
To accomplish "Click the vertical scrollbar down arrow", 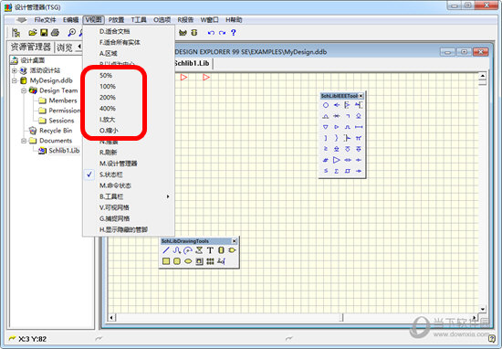I will point(482,310).
